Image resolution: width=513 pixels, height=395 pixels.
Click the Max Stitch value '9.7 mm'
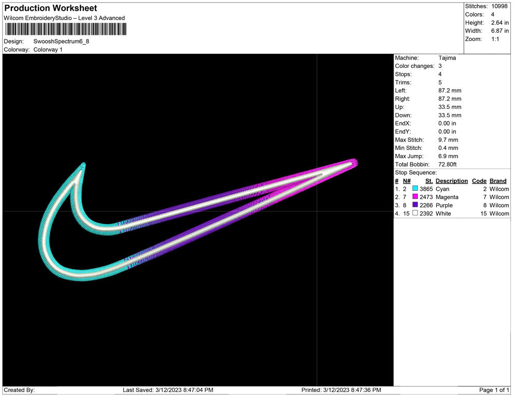(x=448, y=140)
